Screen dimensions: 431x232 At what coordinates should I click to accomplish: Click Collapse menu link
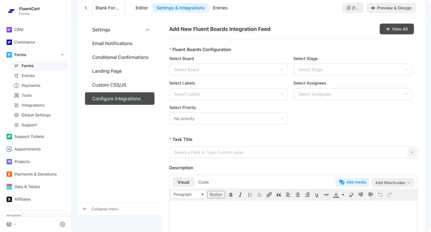[101, 209]
